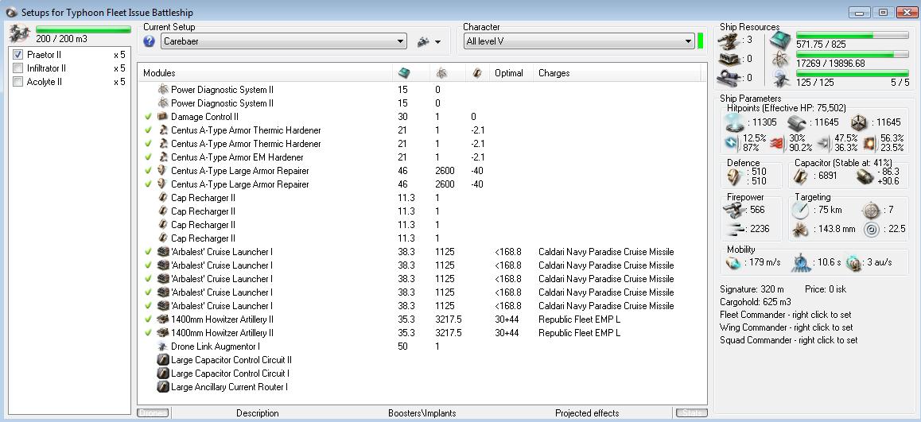Click the second 1400mm Howitzer Artillery II icon
The height and width of the screenshot is (422, 921).
click(163, 333)
